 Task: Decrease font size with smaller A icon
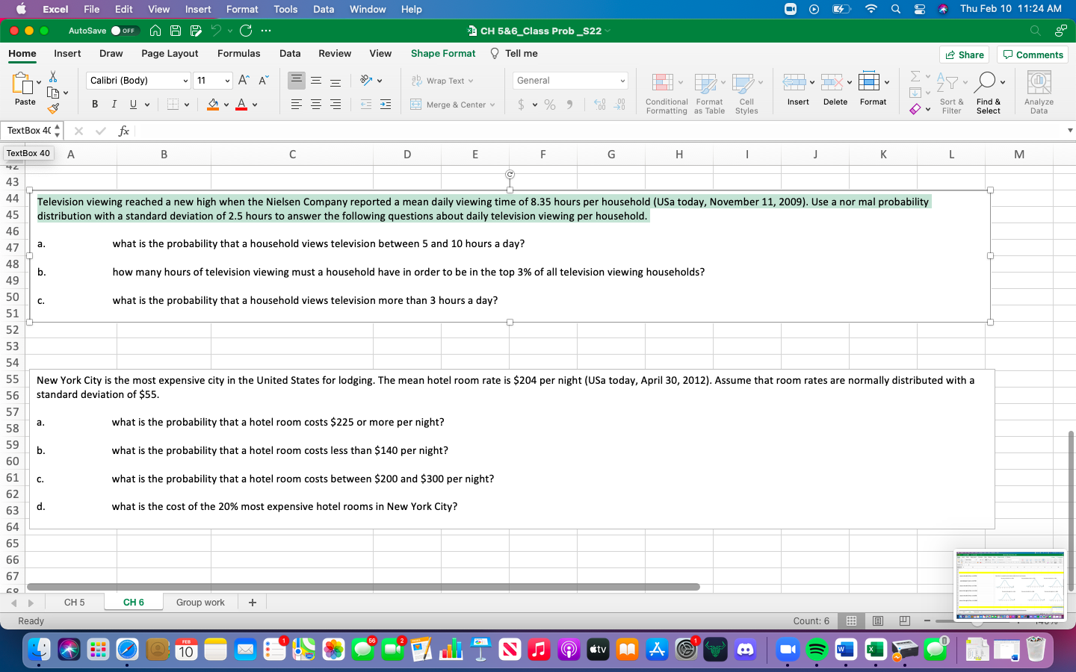pyautogui.click(x=263, y=80)
